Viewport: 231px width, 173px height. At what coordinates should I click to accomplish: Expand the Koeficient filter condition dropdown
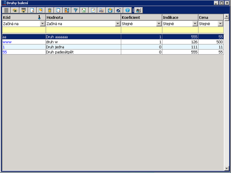(159, 24)
